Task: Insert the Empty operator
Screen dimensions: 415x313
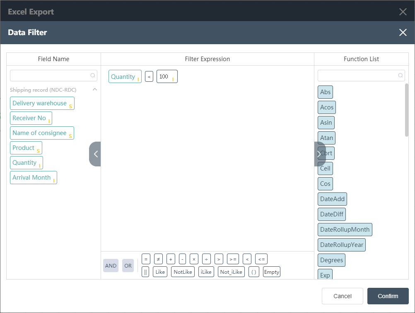Action: pyautogui.click(x=272, y=272)
